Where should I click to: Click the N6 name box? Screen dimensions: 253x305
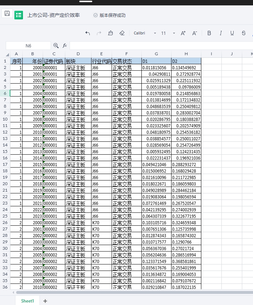coord(28,46)
